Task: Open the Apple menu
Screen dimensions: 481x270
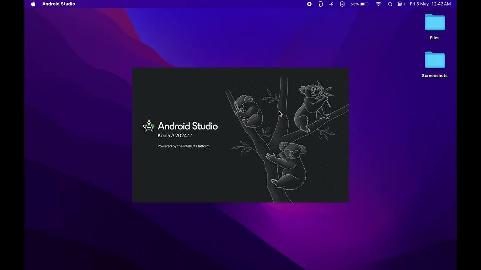Action: coord(33,4)
